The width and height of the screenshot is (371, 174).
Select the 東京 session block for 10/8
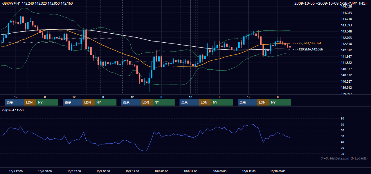pyautogui.click(x=189, y=102)
